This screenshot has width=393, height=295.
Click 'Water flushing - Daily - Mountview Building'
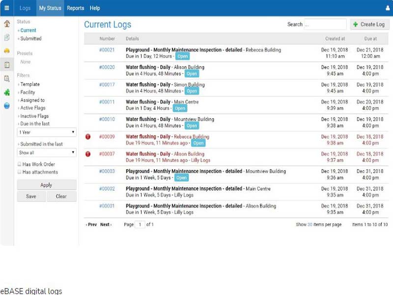coord(170,119)
